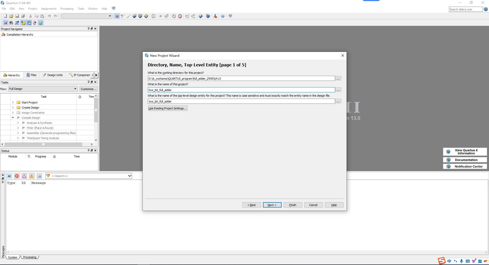Viewport: 489px width, 265px height.
Task: Open the File menu
Action: (x=4, y=9)
